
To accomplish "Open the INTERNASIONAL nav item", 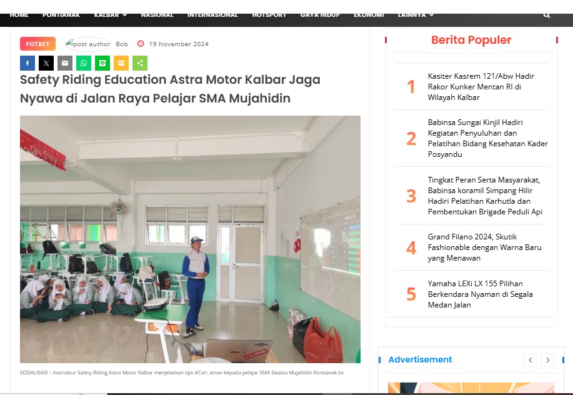I will point(212,15).
